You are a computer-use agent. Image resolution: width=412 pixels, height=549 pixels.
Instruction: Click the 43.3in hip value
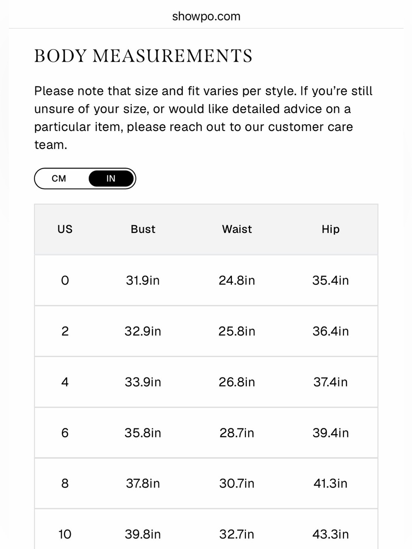tap(330, 534)
